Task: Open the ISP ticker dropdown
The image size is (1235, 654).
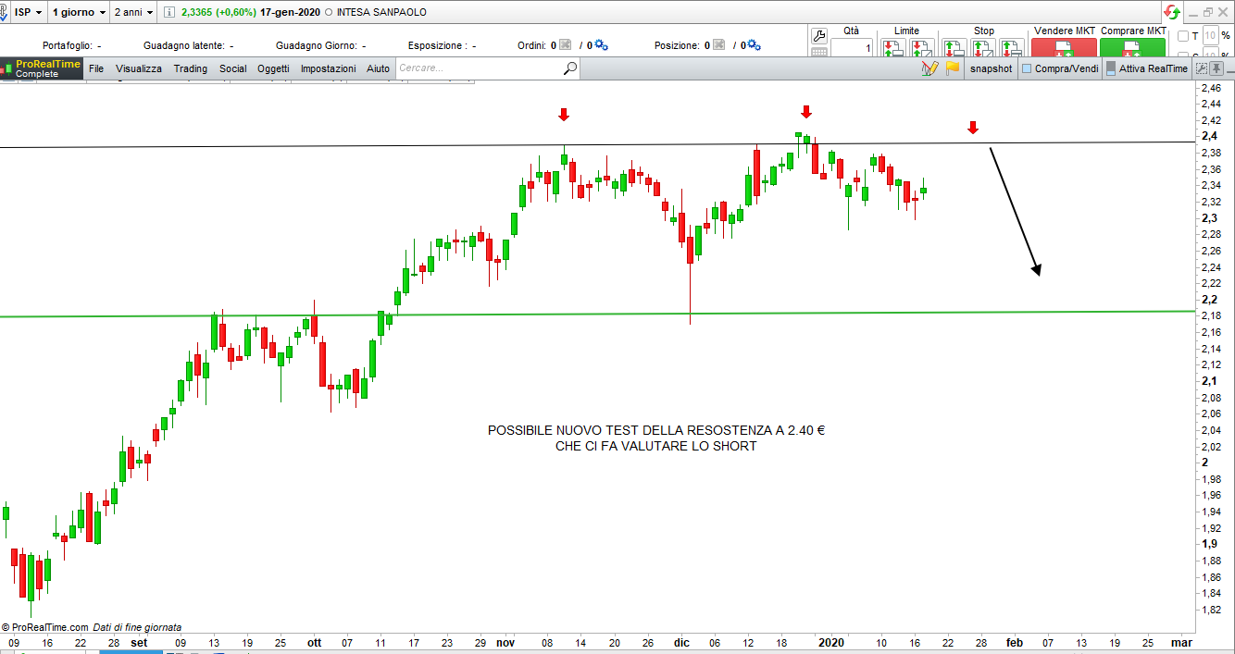Action: pyautogui.click(x=28, y=13)
